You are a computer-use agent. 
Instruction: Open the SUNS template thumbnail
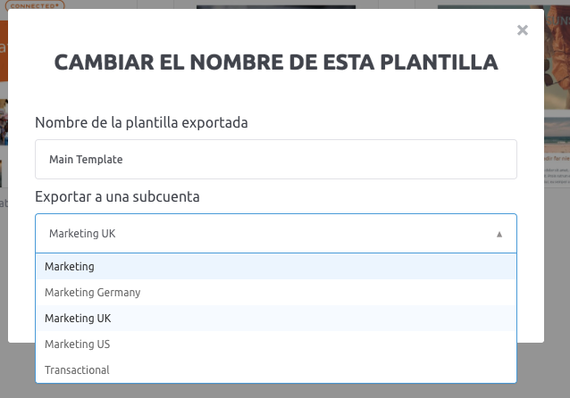[x=557, y=58]
